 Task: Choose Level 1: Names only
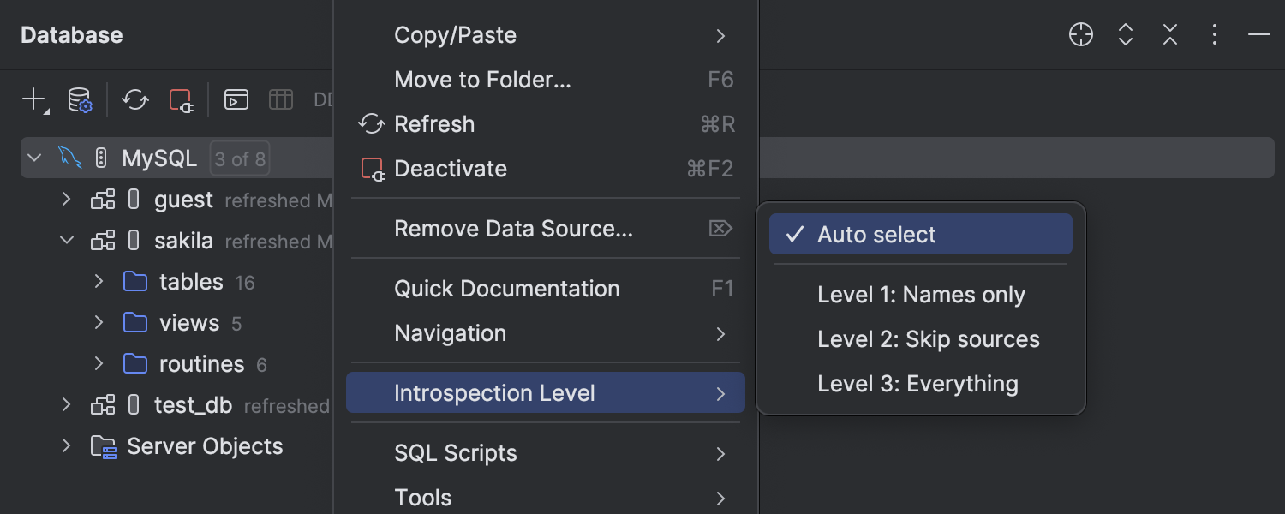pyautogui.click(x=920, y=295)
